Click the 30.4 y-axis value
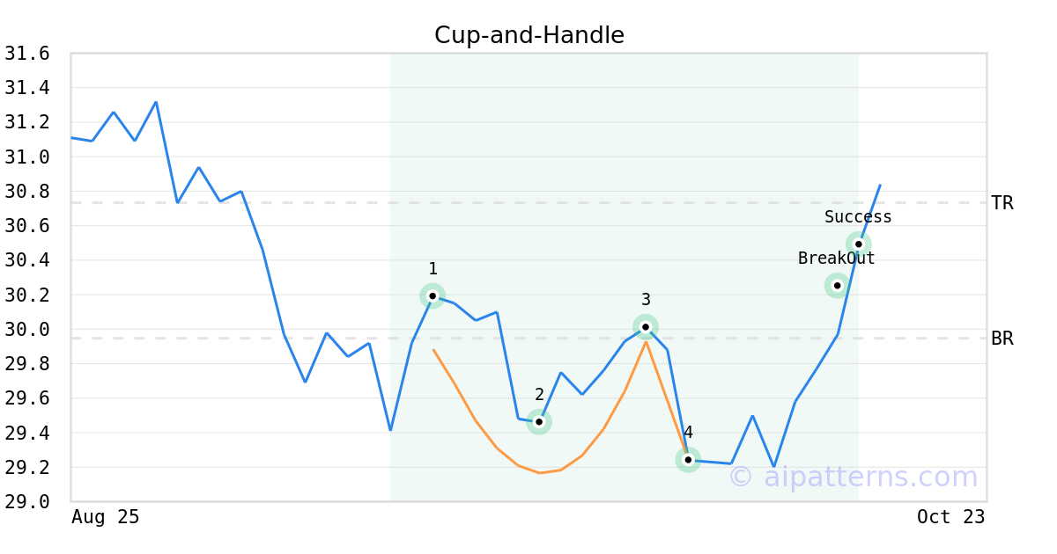Screen dimensions: 1057x554 [x=26, y=261]
